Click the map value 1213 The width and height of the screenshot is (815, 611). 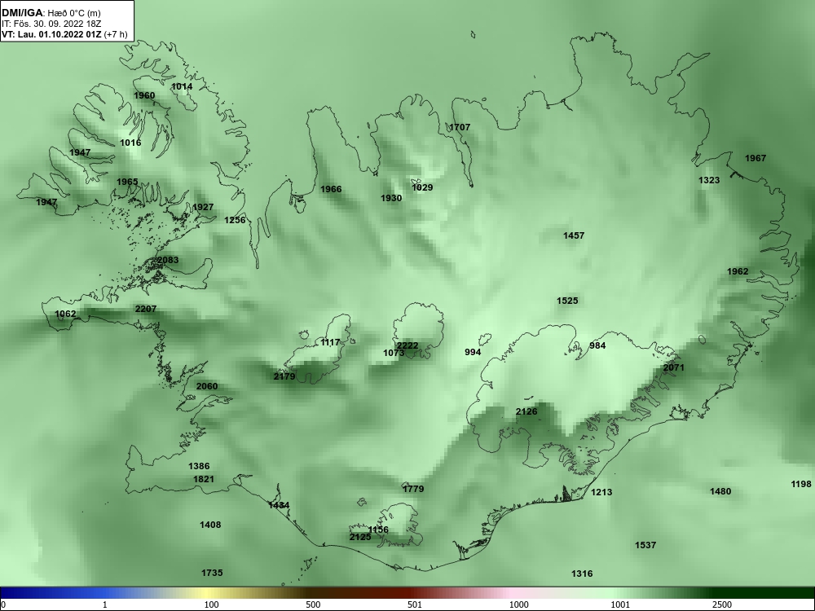coord(601,493)
